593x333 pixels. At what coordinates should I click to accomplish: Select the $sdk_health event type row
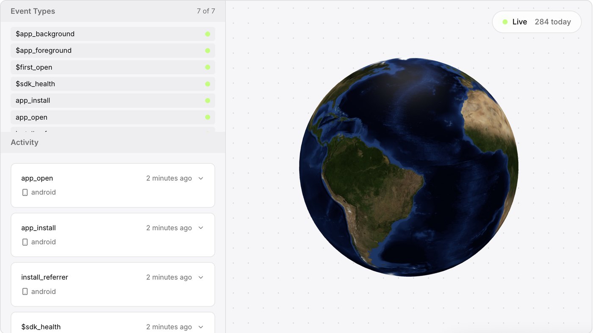tap(113, 84)
